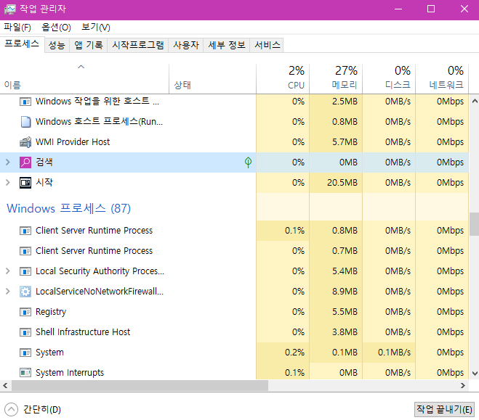Expand LocalServiceNoNetworkFirewall group

(x=8, y=292)
